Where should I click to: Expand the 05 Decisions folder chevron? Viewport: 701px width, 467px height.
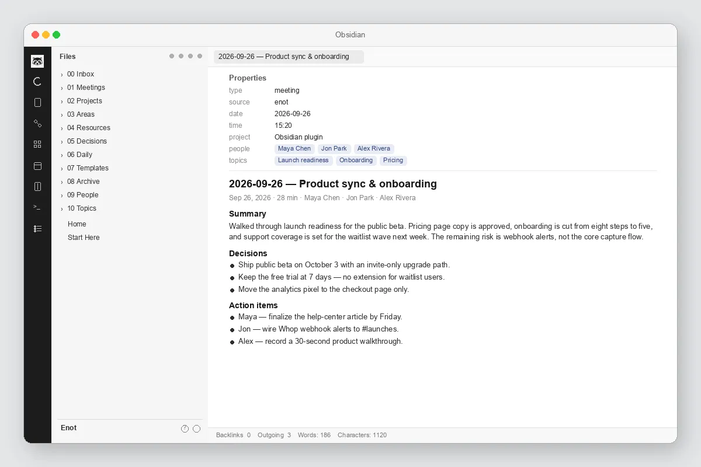pos(62,142)
